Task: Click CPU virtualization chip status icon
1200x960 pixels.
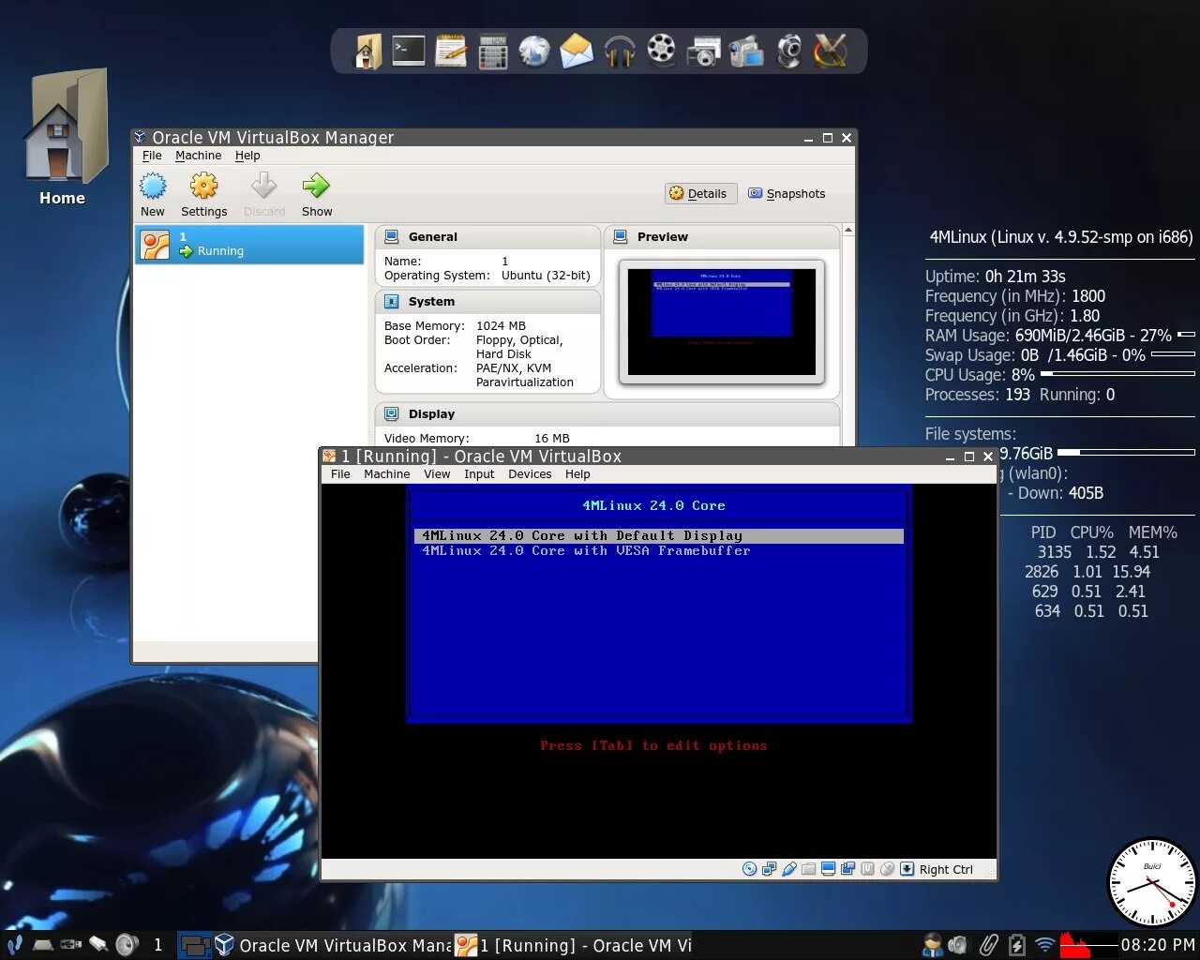Action: pyautogui.click(x=867, y=869)
